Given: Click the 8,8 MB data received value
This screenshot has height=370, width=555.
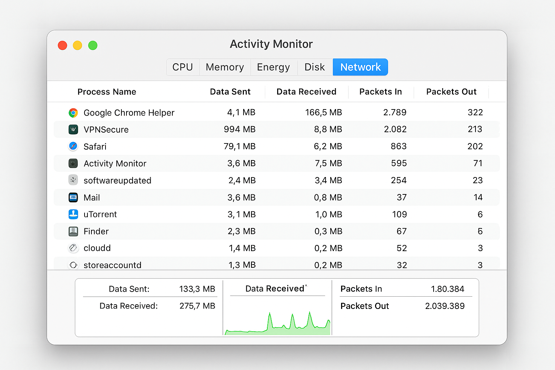Looking at the screenshot, I should (x=328, y=129).
